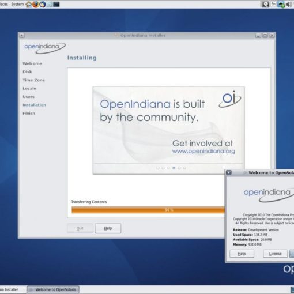
Task: Click the En keyboard layout indicator
Action: [x=273, y=4]
